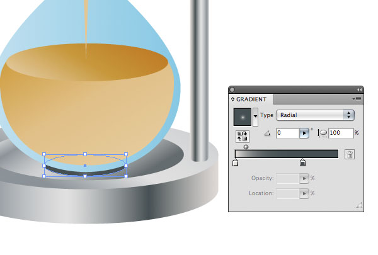Close the Gradient panel with its round button
Viewport: 378px width, 255px height.
(232, 89)
